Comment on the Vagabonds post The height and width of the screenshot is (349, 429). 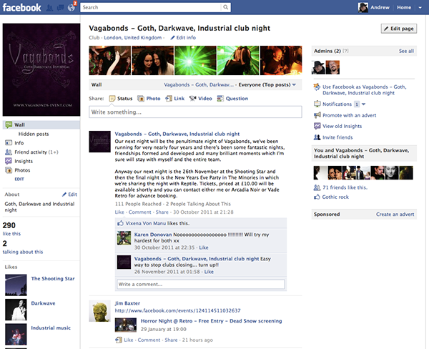[140, 212]
